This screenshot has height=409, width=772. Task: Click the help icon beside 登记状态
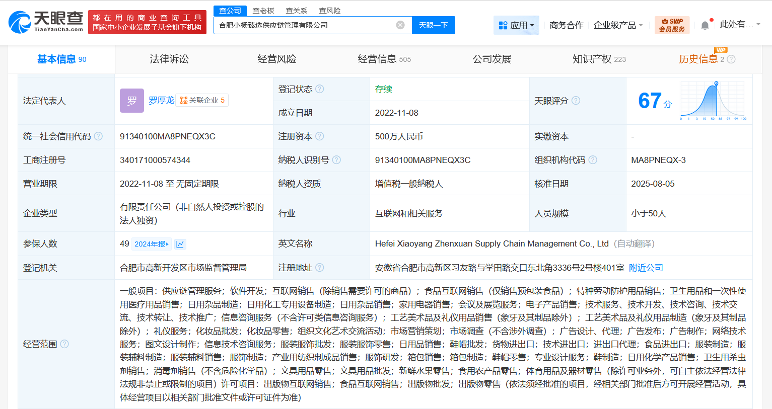321,88
